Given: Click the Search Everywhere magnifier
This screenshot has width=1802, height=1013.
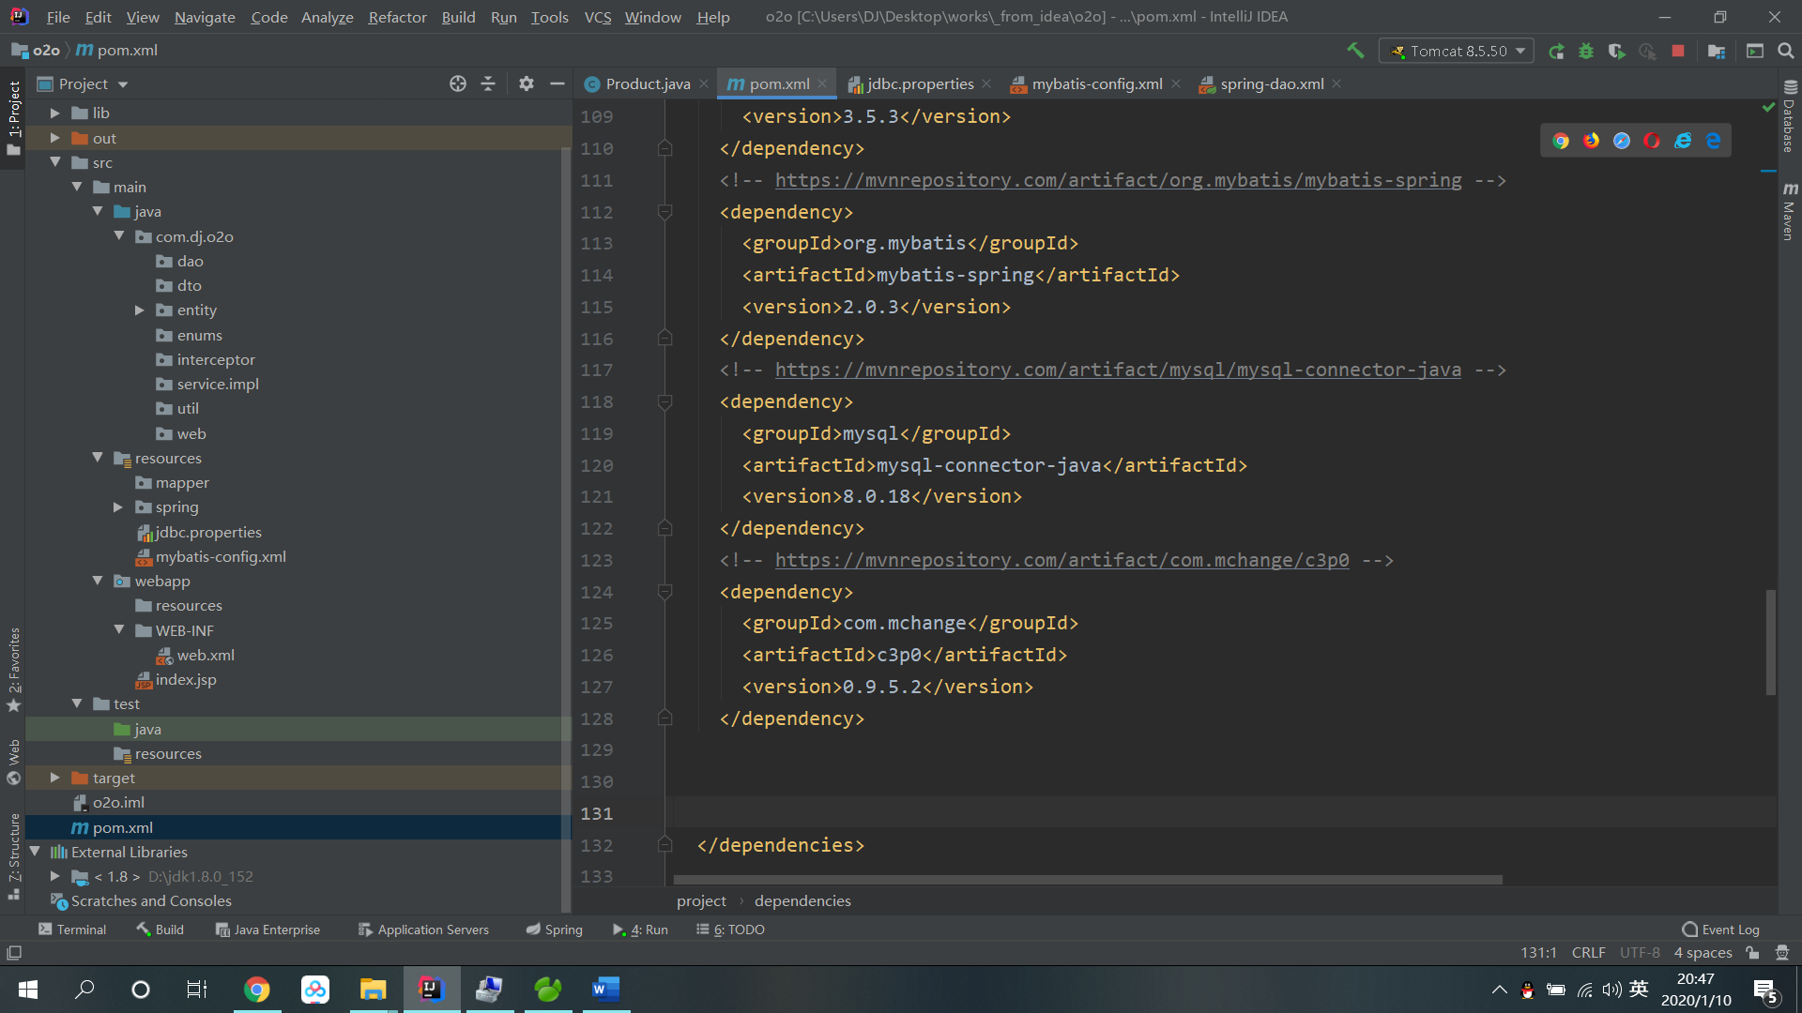Looking at the screenshot, I should coord(1786,52).
